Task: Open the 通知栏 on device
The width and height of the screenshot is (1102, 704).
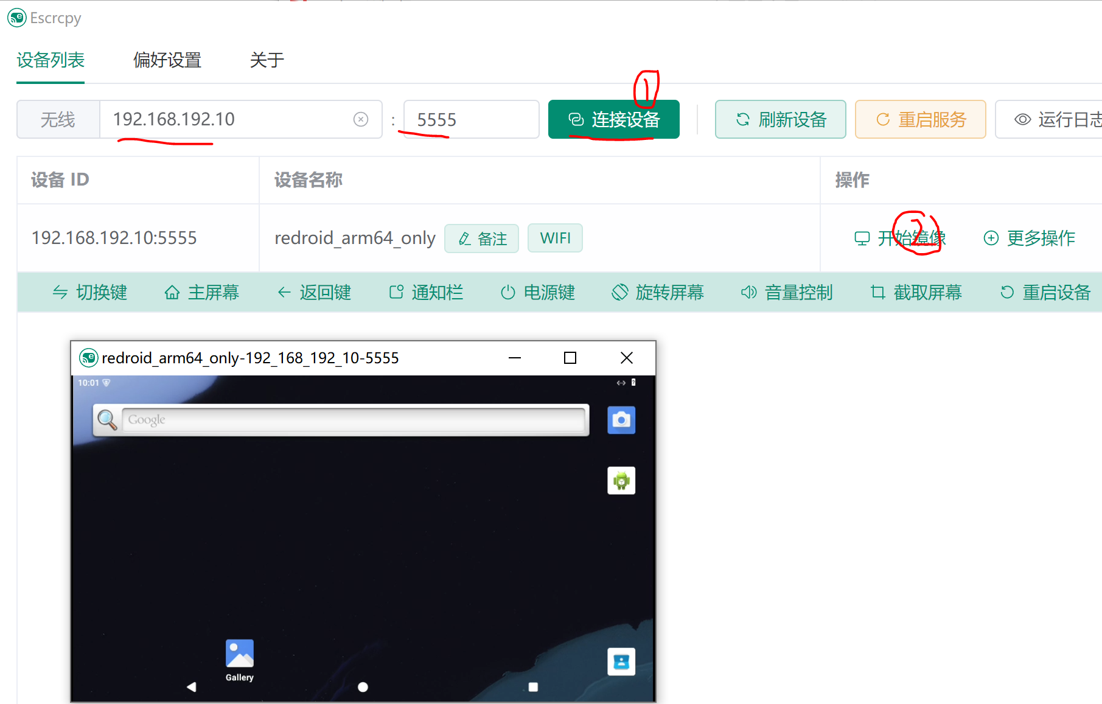Action: 426,292
